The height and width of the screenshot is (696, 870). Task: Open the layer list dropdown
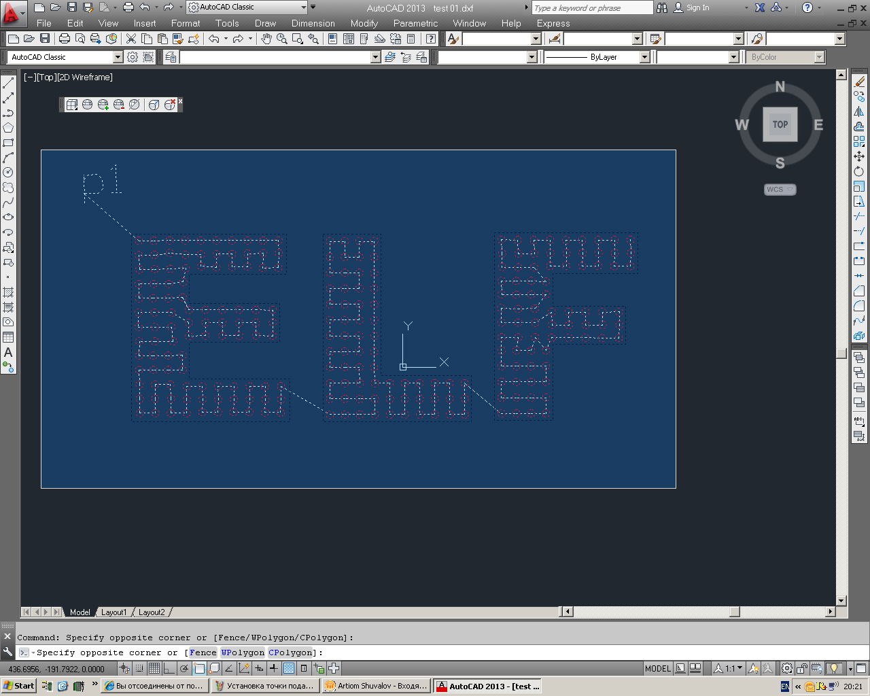point(376,57)
